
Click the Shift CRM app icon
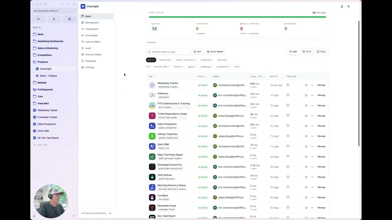tap(152, 146)
